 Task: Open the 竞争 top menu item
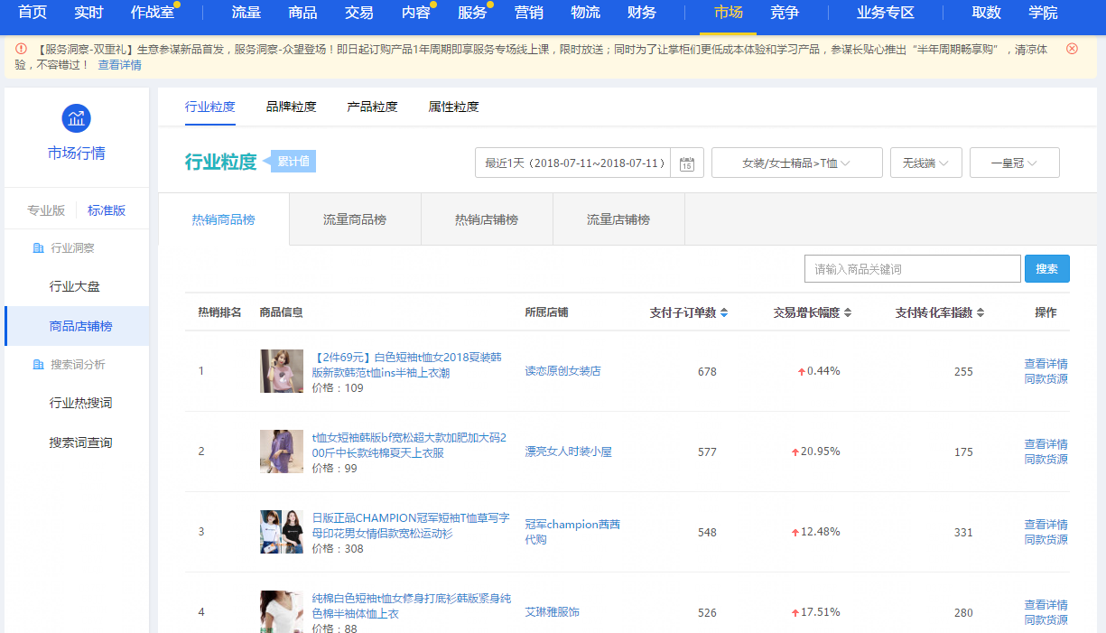click(x=785, y=13)
